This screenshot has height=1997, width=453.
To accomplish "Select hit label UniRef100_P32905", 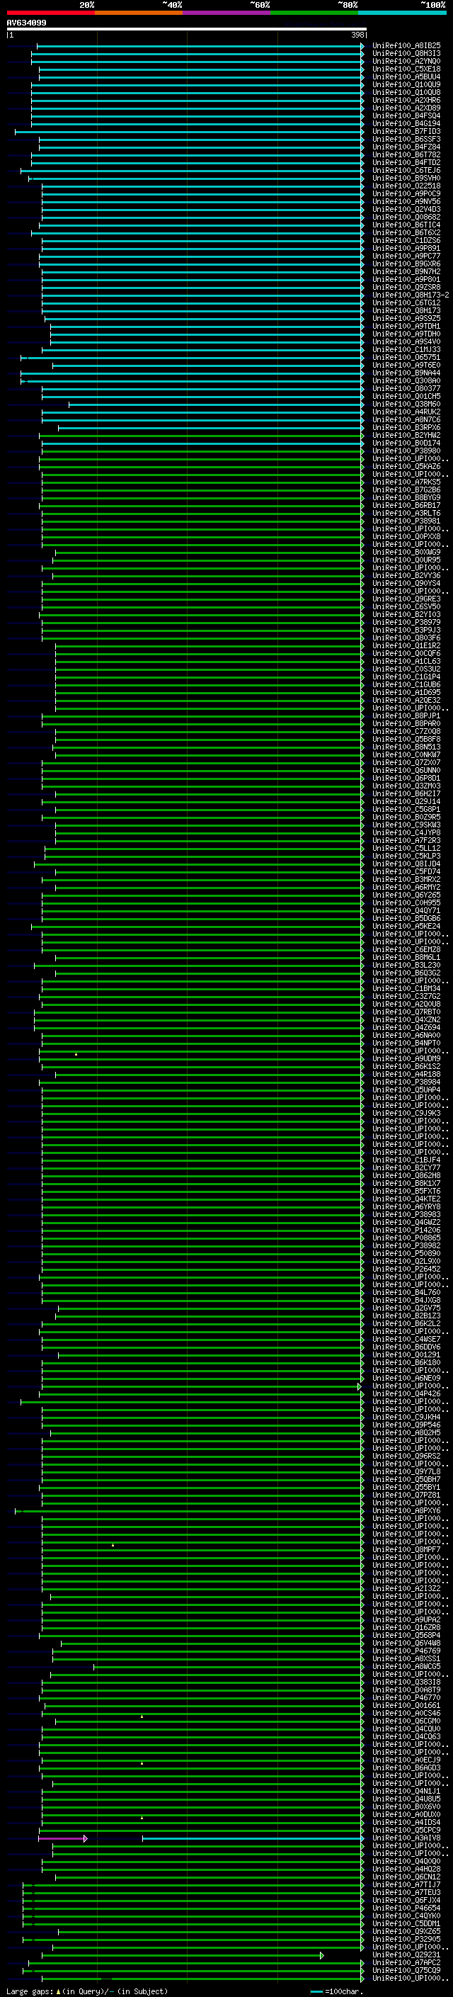I will point(406,1939).
